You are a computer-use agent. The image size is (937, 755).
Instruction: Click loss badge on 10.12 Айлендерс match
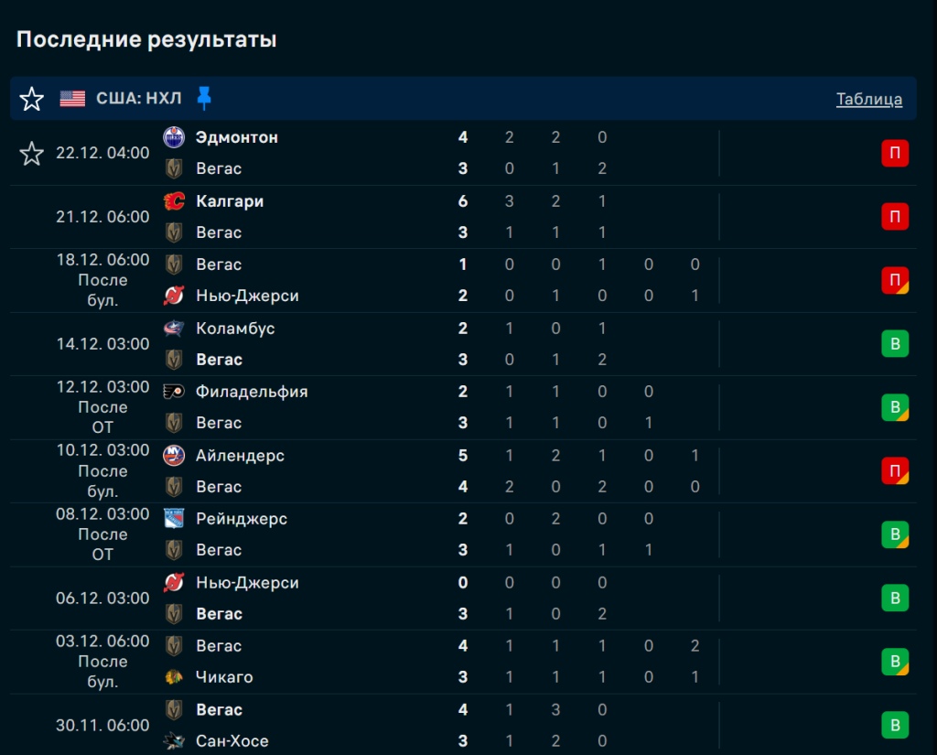click(x=894, y=471)
